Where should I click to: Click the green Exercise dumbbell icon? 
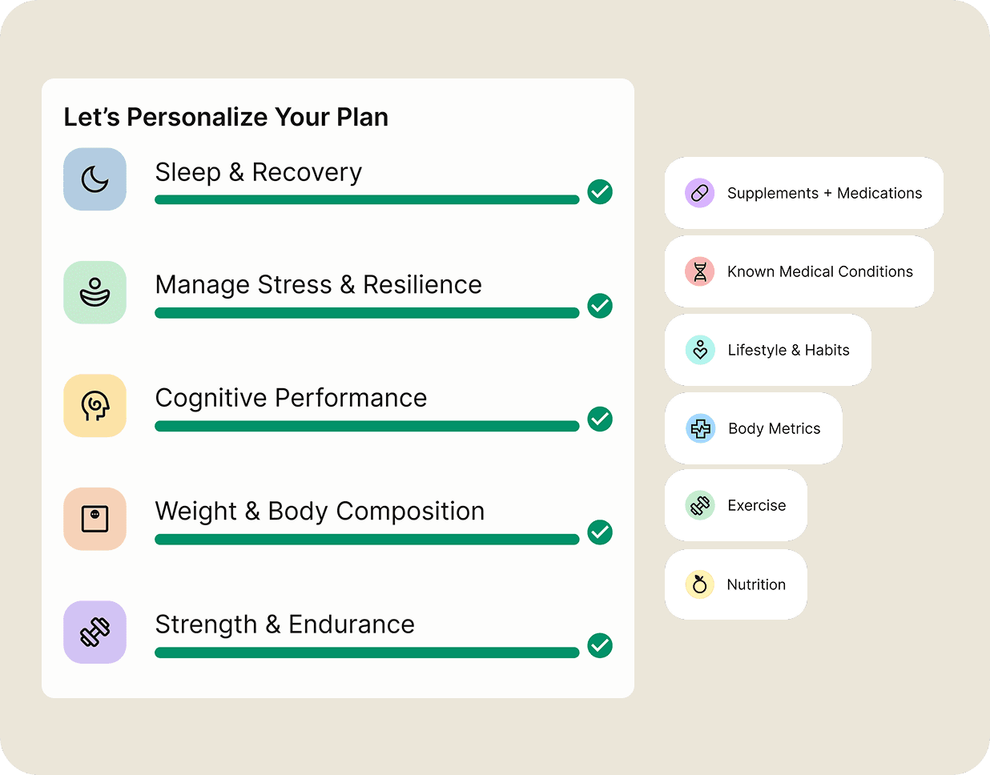pyautogui.click(x=699, y=505)
